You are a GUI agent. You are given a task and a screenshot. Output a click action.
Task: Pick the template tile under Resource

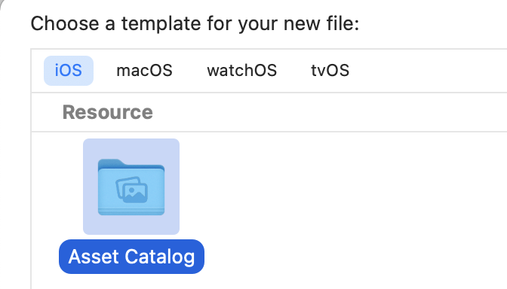pyautogui.click(x=131, y=206)
